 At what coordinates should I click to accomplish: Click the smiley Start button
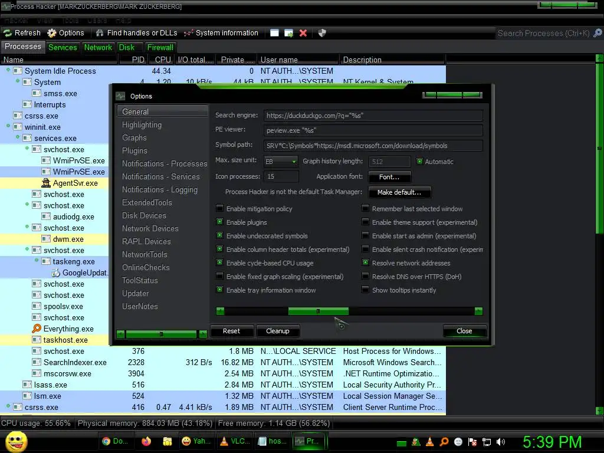[x=17, y=441]
